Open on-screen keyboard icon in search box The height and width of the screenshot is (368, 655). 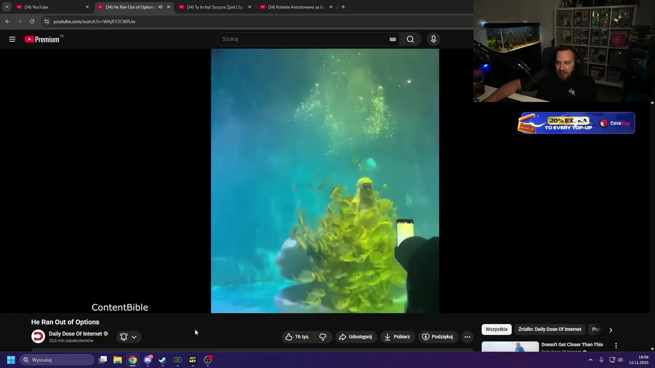pyautogui.click(x=392, y=39)
